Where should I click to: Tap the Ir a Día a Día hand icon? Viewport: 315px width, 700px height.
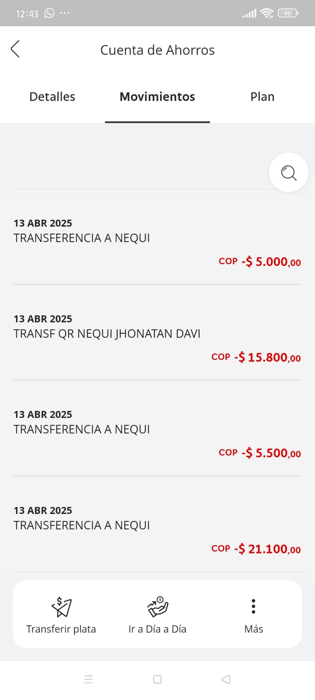coord(157,606)
